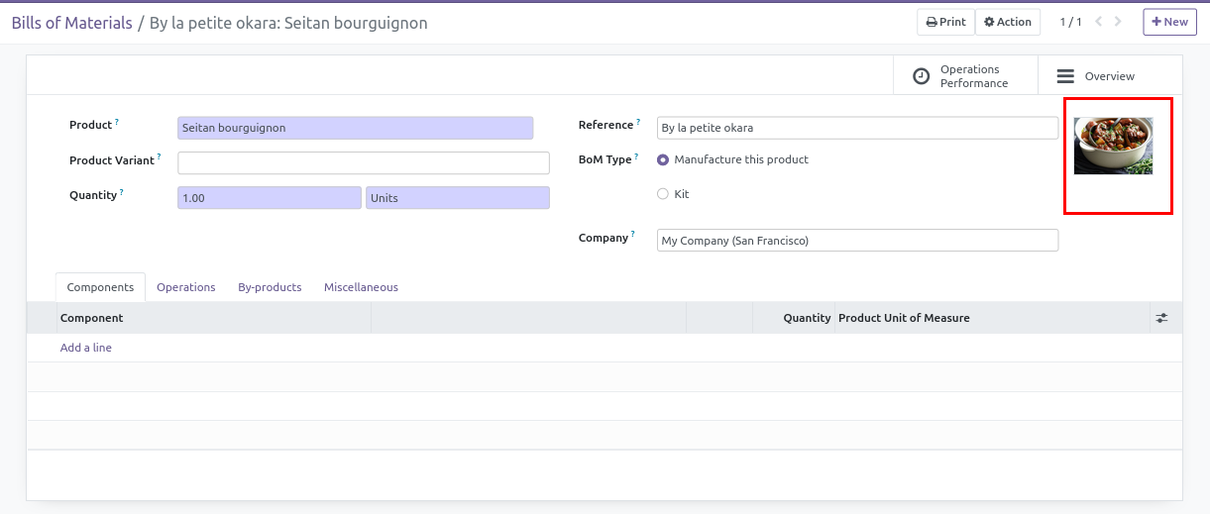Open the Units measure dropdown
This screenshot has height=514, width=1210.
[457, 198]
